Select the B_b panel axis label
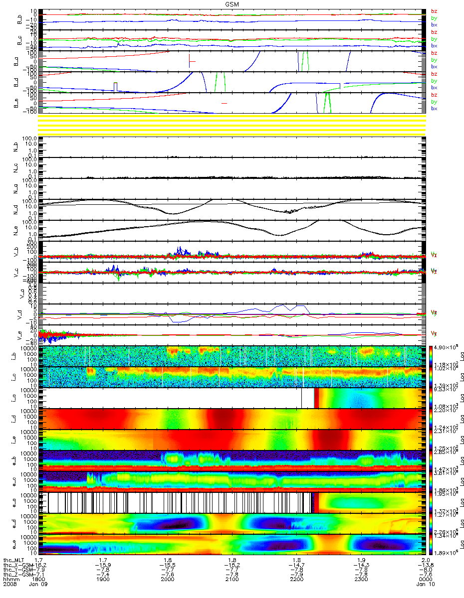Screen dimensions: 464x598 (x=20, y=19)
